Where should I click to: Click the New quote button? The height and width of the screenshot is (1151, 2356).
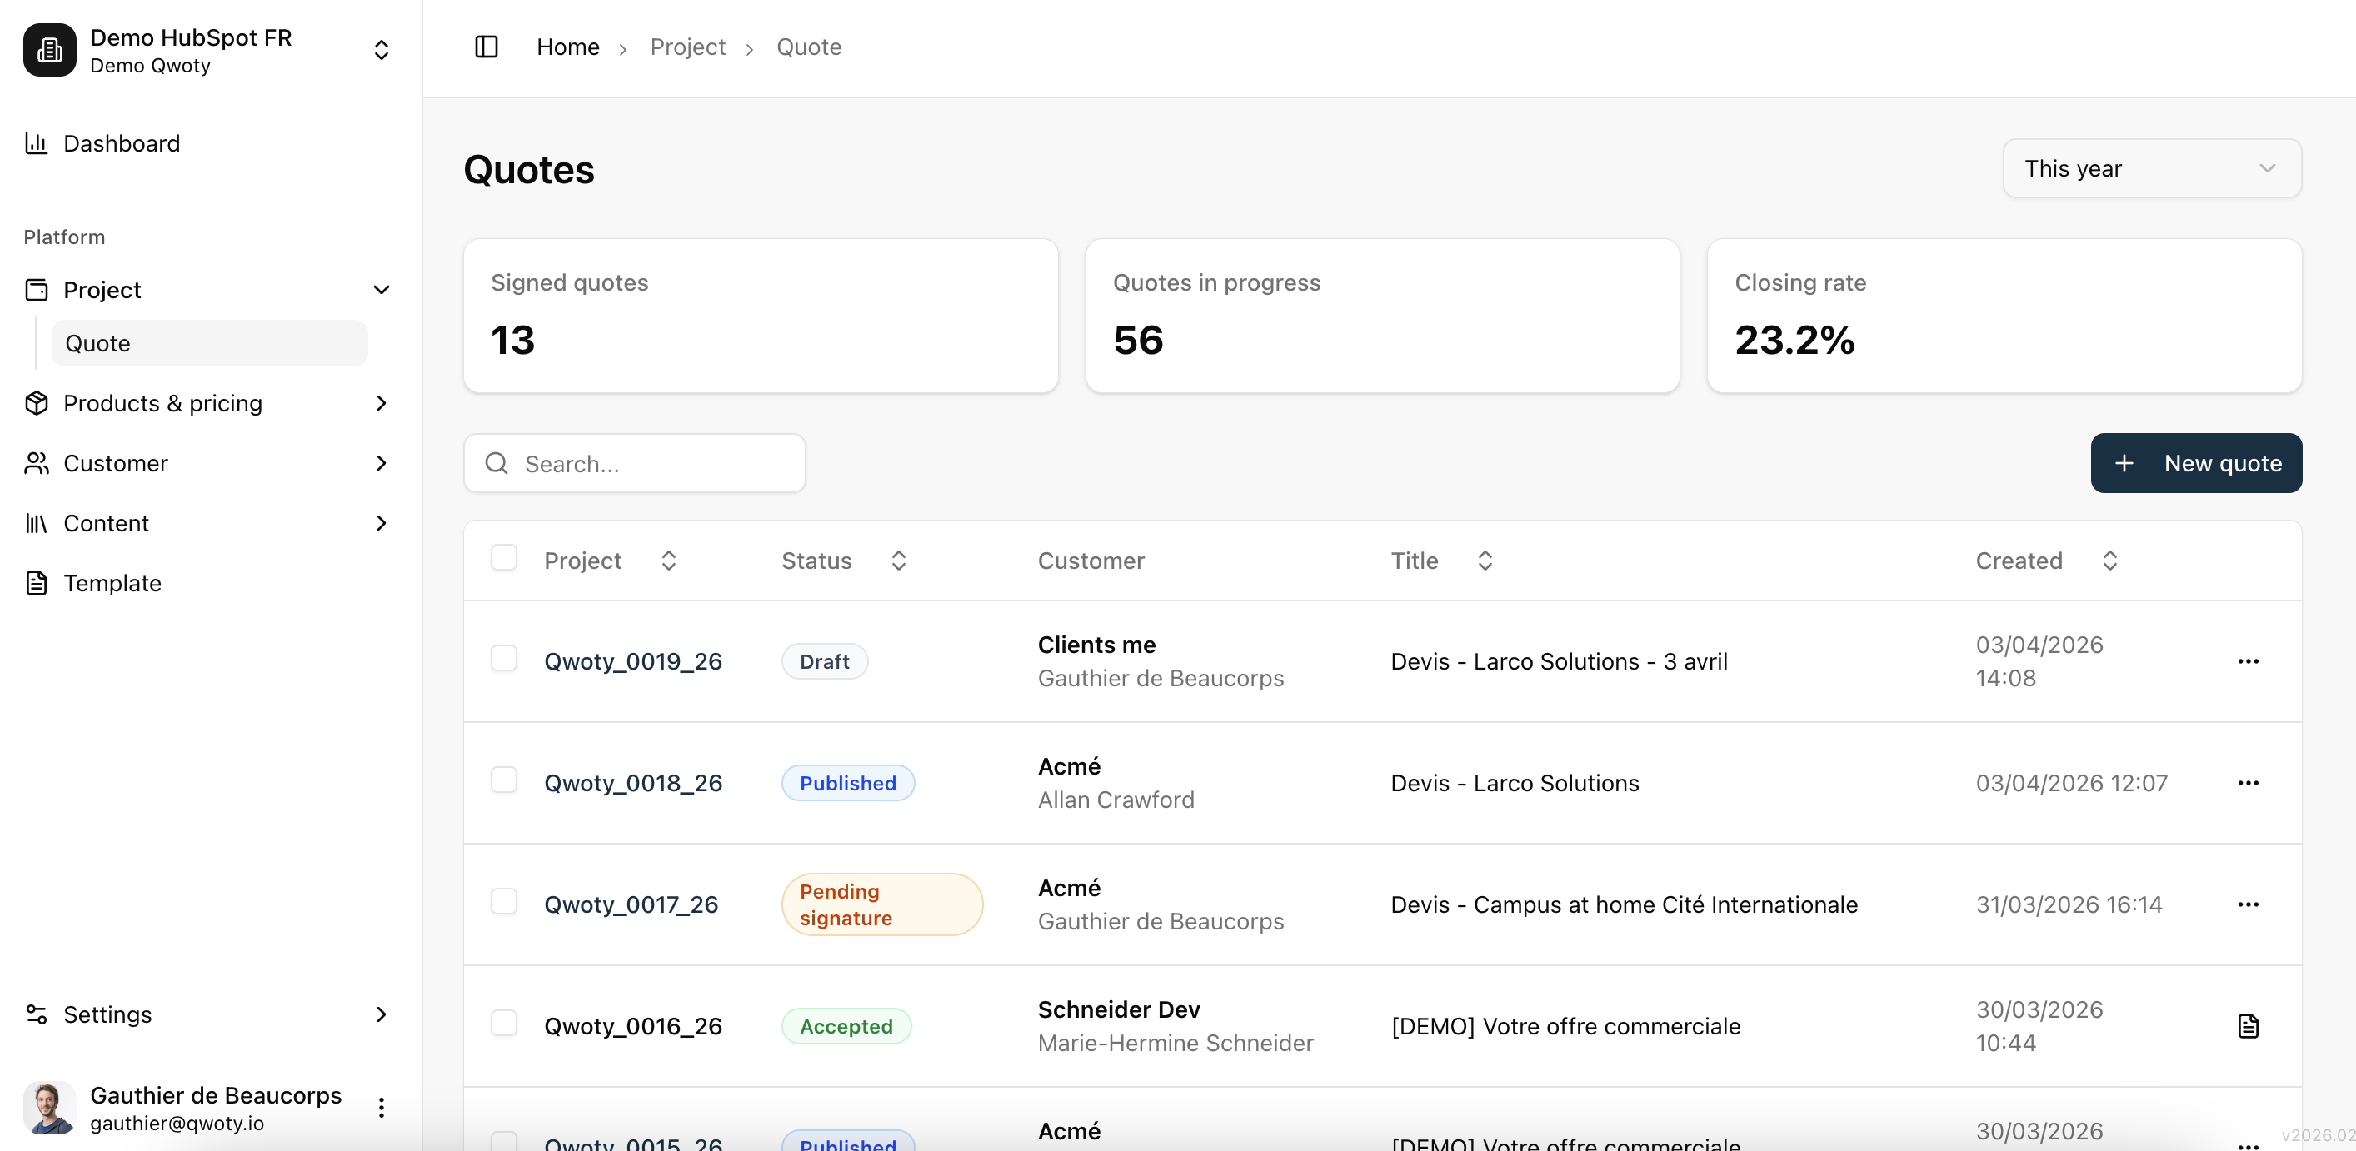(2196, 464)
